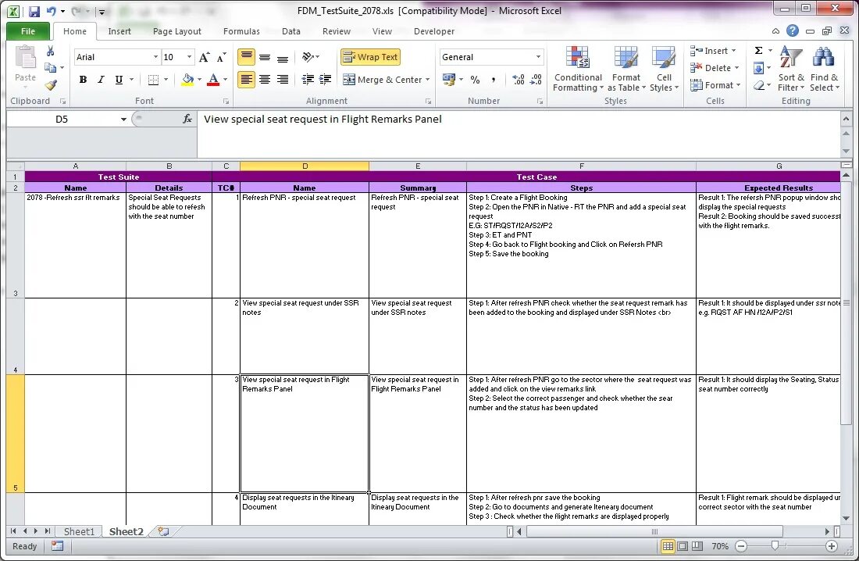Click the Undo arrow icon
The image size is (859, 561).
coord(51,11)
